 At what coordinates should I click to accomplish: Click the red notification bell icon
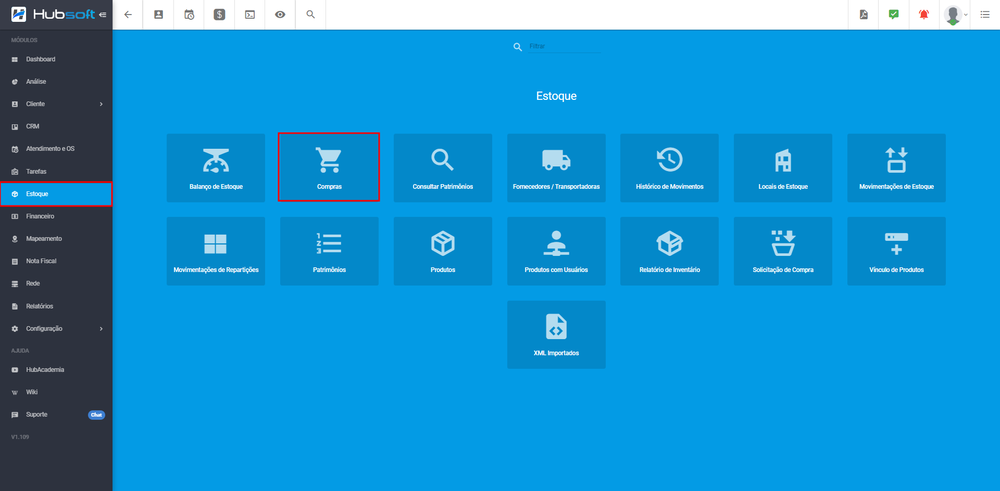coord(923,15)
